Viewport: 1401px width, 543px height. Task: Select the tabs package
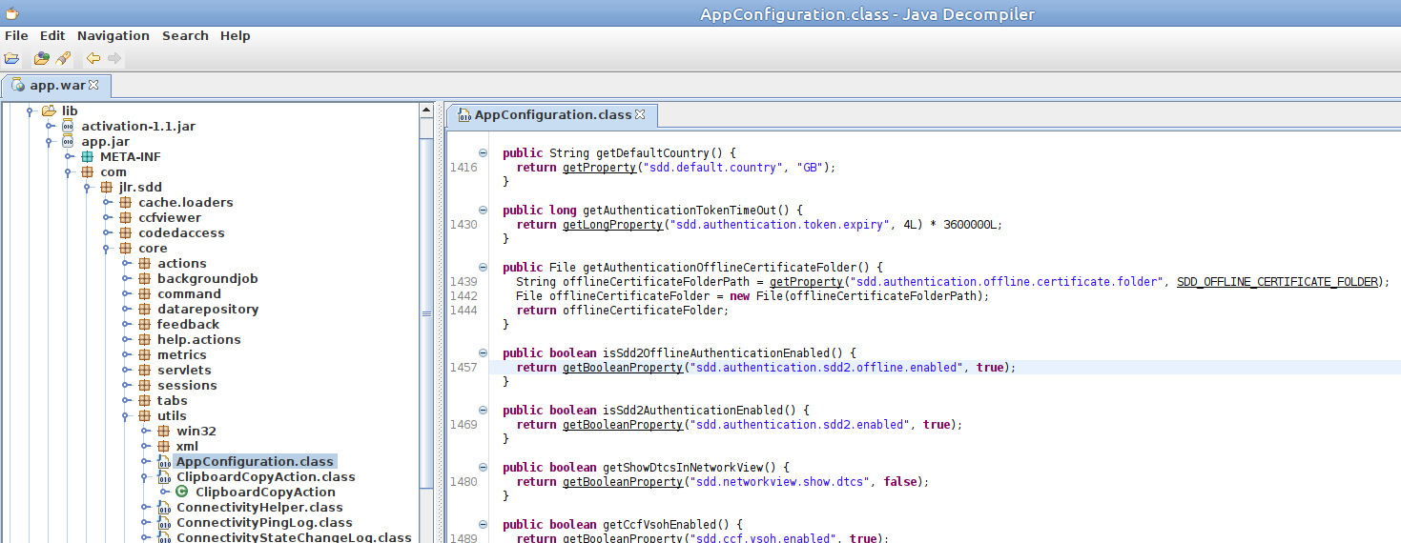click(x=172, y=400)
